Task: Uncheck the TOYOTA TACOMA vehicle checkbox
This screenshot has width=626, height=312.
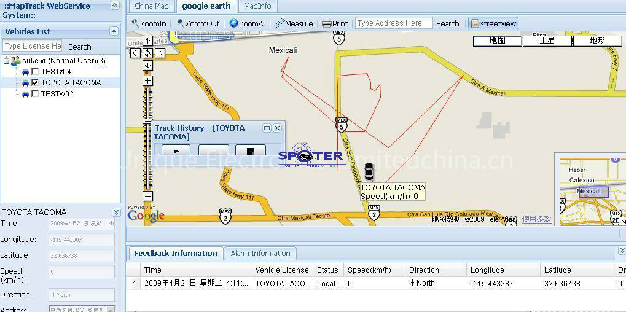Action: point(35,83)
